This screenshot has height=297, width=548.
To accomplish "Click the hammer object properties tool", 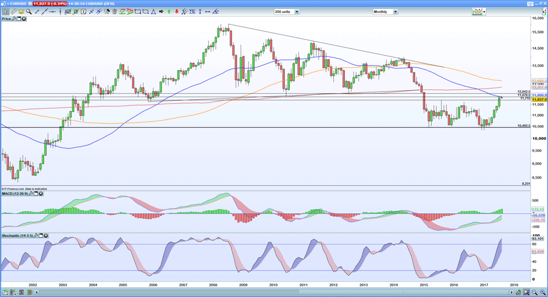I will [x=107, y=12].
